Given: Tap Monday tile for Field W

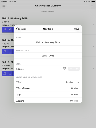Looking at the screenshot, I should click(5, 52).
